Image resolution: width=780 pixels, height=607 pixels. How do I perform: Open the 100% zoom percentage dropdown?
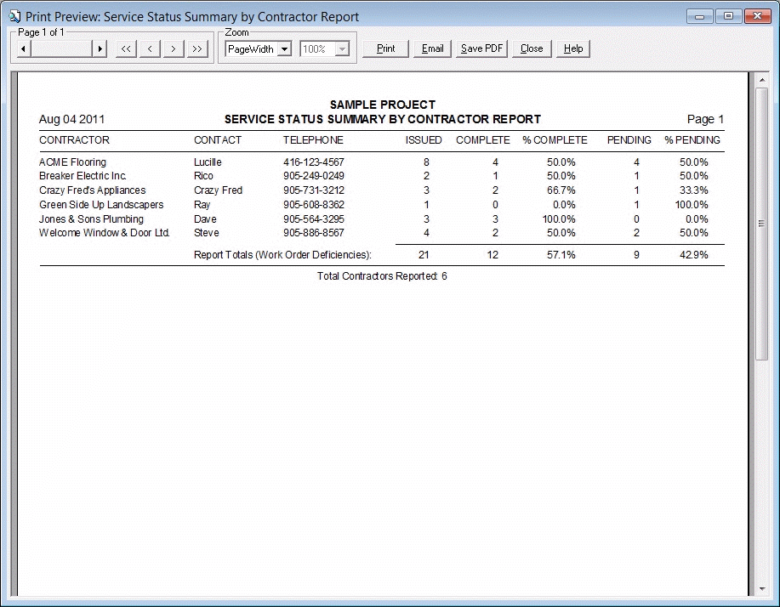click(x=342, y=48)
